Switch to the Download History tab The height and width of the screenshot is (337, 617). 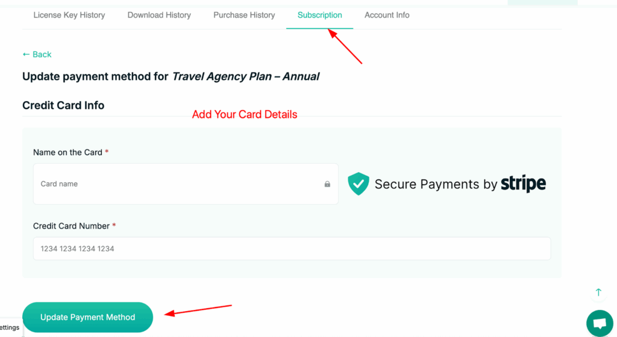point(159,15)
